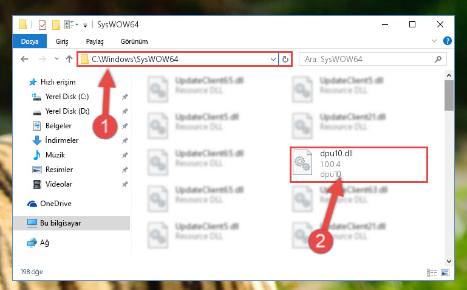
Task: Toggle pin on Yerel Disk (C:)
Action: [x=124, y=97]
